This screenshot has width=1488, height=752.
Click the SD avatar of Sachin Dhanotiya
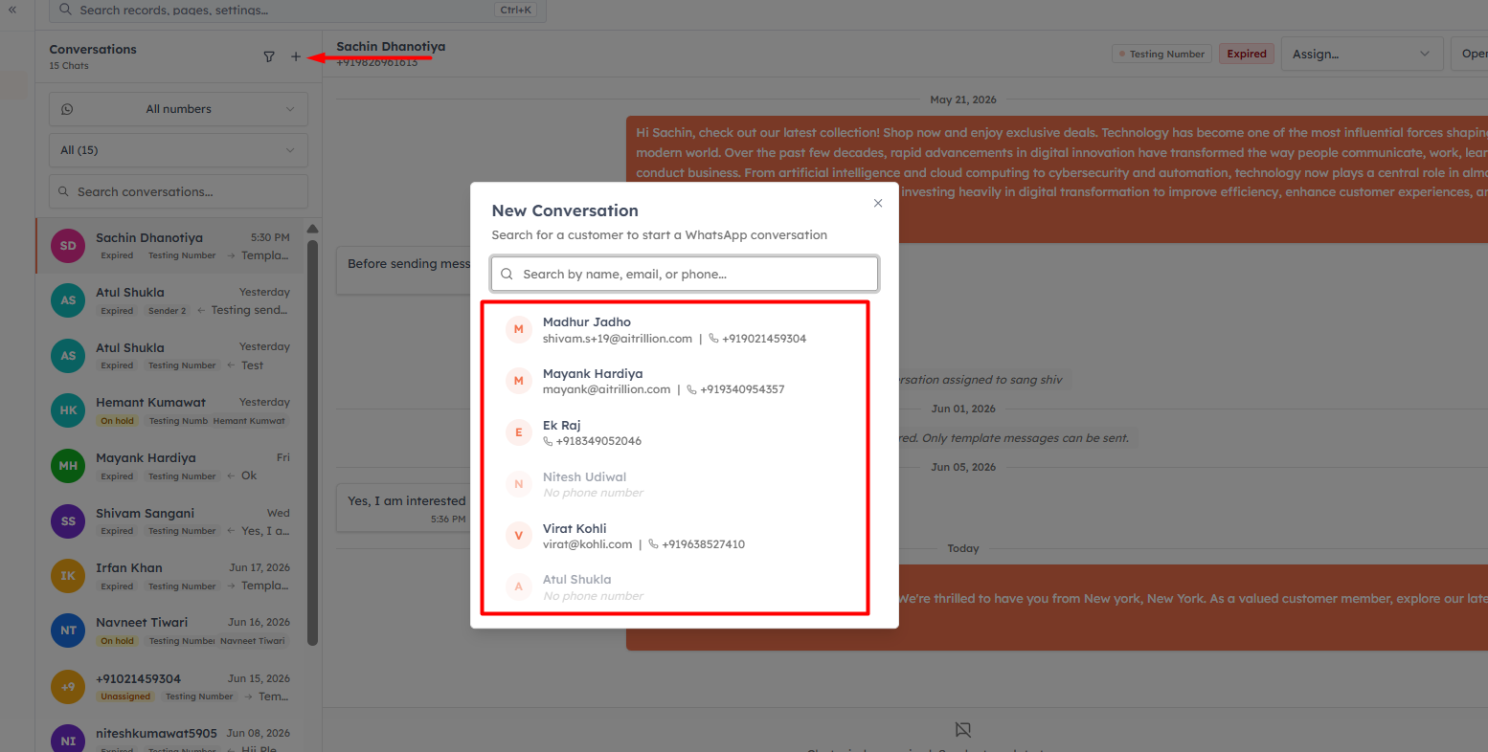coord(68,246)
